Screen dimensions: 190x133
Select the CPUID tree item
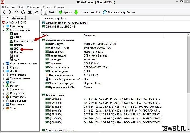[x=18, y=37]
